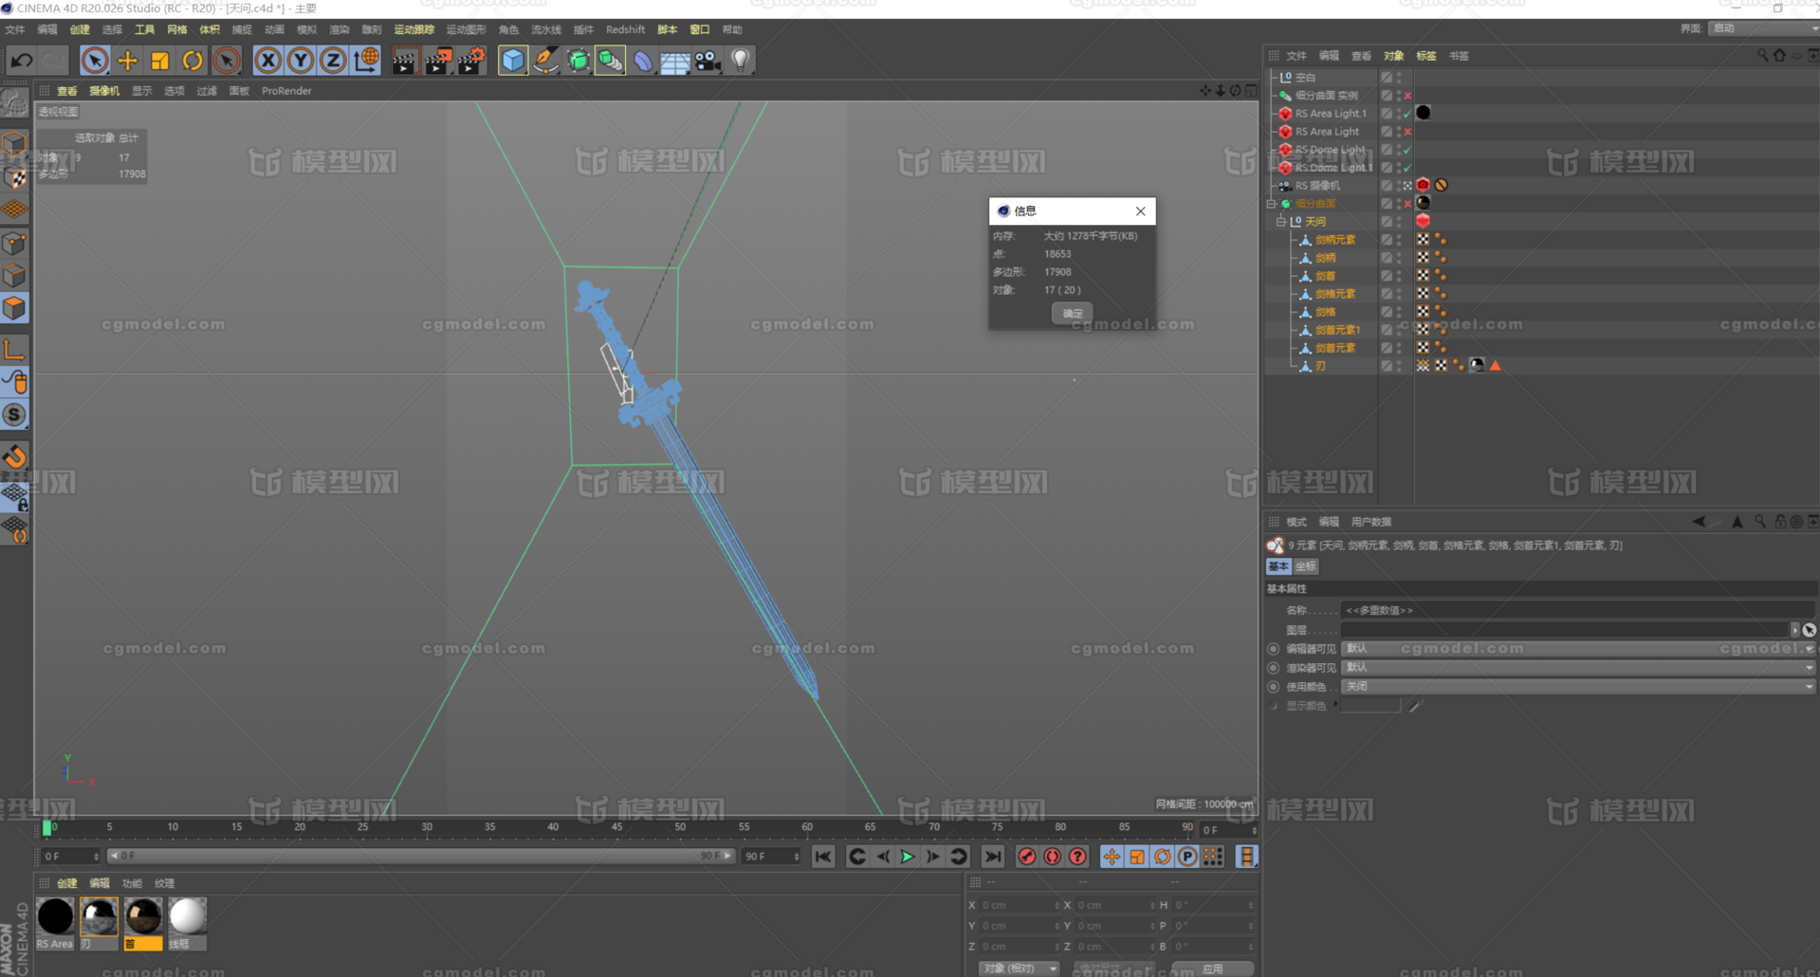Click 应用 button in coordinates panel
This screenshot has height=977, width=1820.
[x=1213, y=968]
